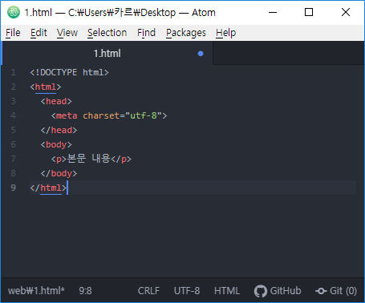Screen dimensions: 365x303
Task: Click the 본문 내용 paragraph text
Action: point(88,159)
